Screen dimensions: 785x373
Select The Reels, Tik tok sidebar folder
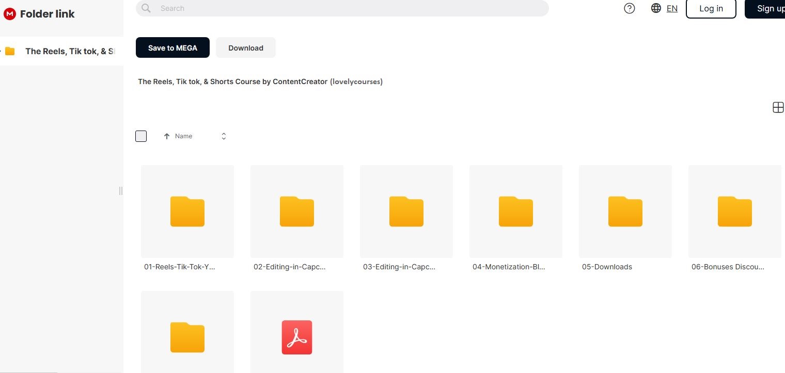(69, 51)
